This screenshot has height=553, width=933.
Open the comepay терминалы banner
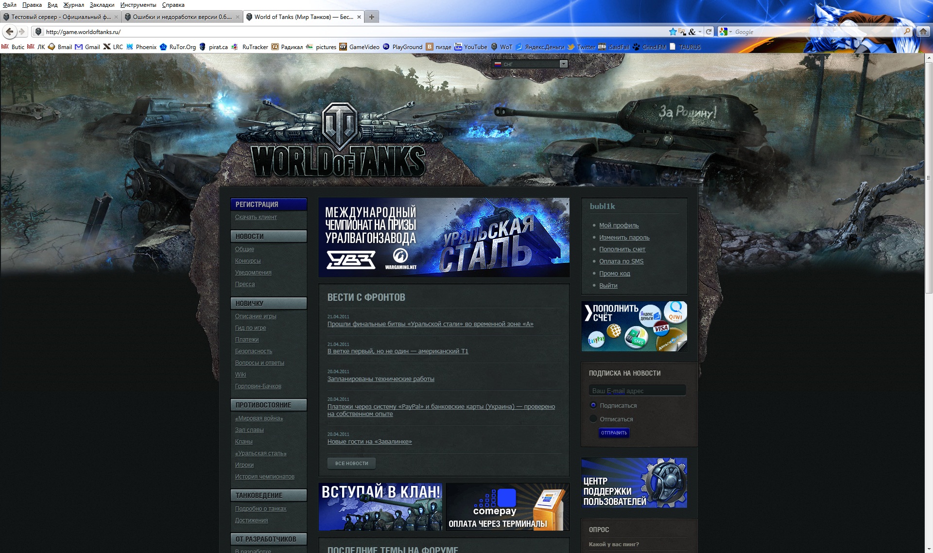coord(507,506)
